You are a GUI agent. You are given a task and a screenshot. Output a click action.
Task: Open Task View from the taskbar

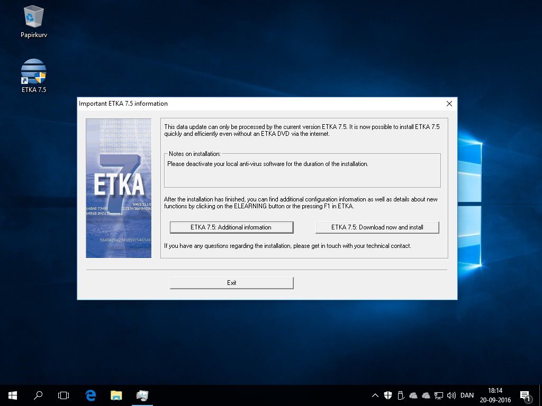64,395
